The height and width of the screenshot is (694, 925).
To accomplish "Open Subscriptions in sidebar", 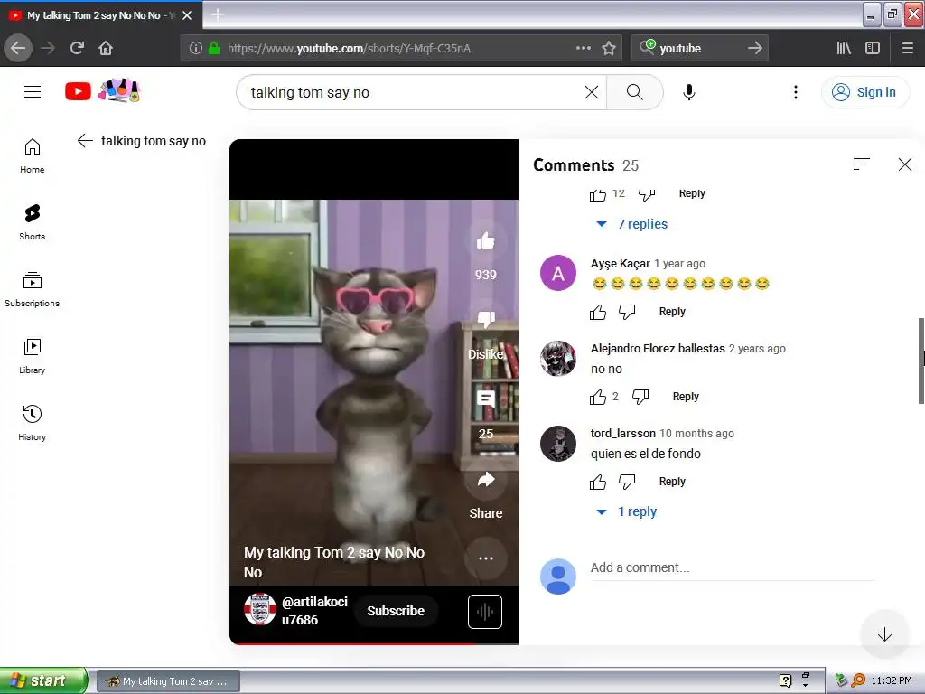I will [x=33, y=289].
